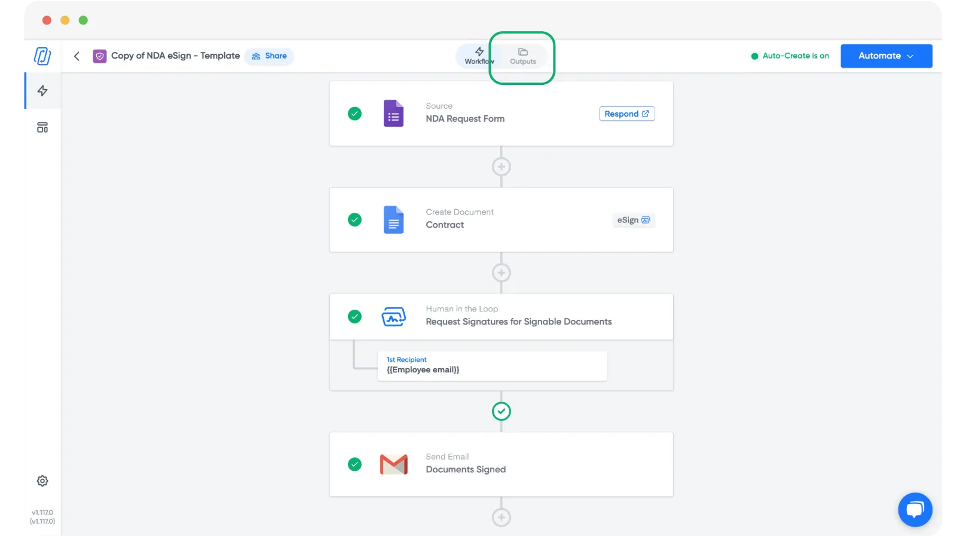Screen dimensions: 966x538
Task: Open the lightning workflows sidebar icon
Action: (x=42, y=91)
